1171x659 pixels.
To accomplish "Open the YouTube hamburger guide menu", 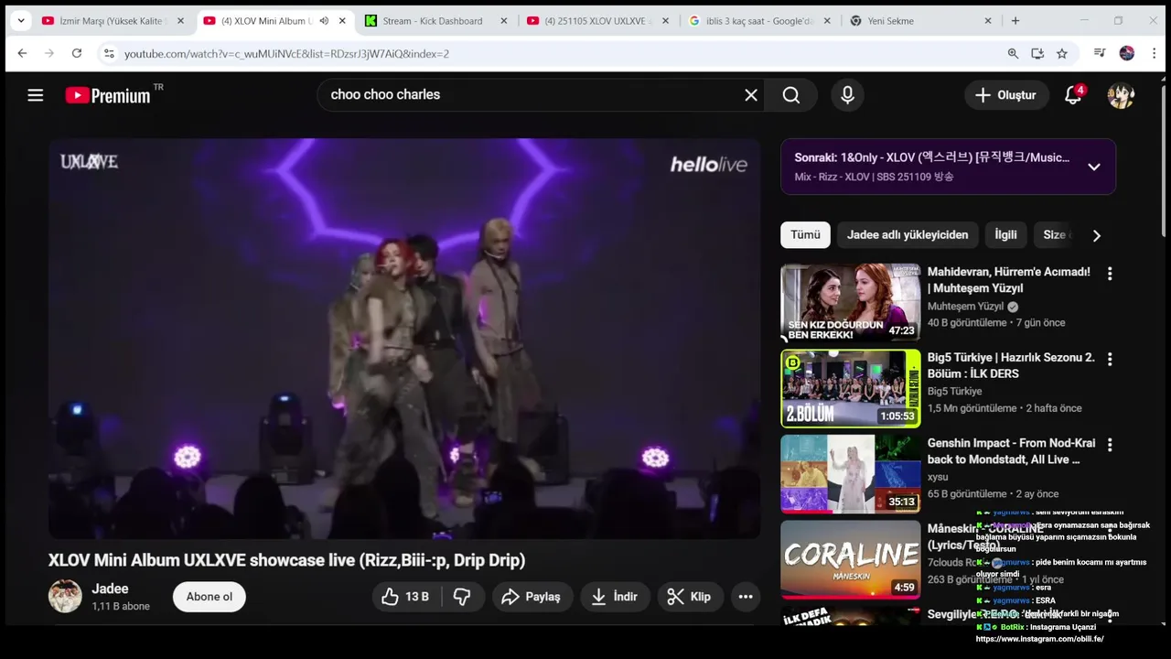I will (x=36, y=95).
